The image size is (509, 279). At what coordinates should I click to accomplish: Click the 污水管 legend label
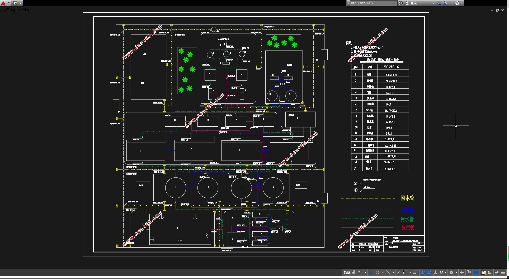point(407,219)
